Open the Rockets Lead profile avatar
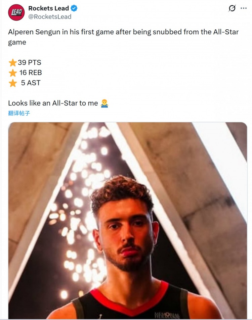252x320 pixels. click(x=16, y=12)
